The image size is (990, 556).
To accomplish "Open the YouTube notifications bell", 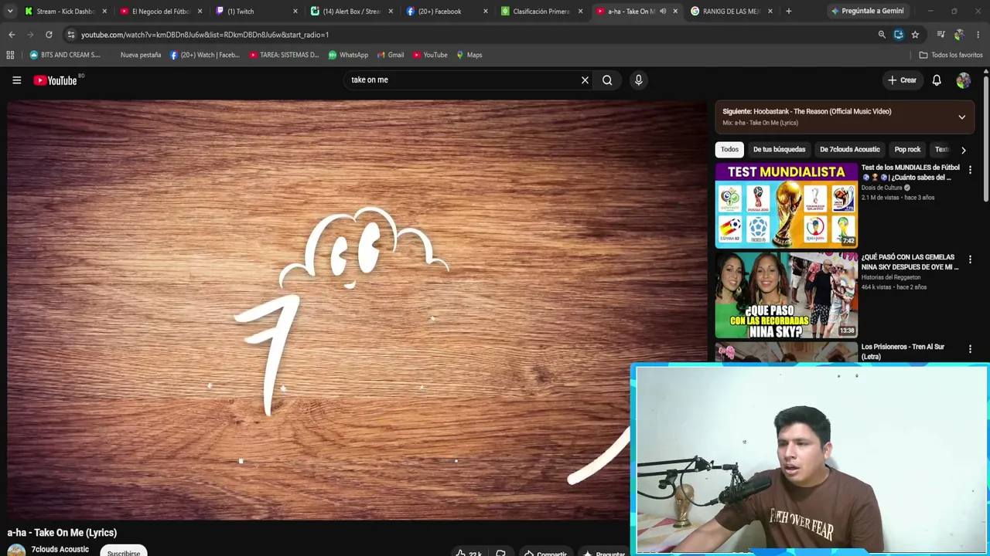I will [x=937, y=80].
